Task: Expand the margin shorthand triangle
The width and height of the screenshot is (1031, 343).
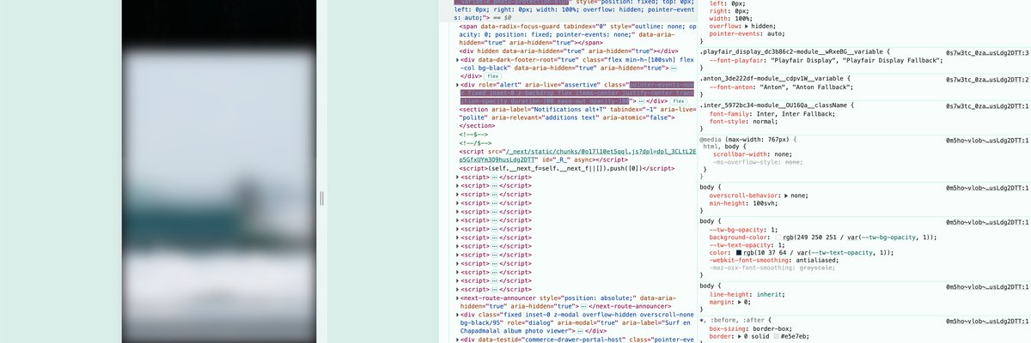Action: (741, 302)
